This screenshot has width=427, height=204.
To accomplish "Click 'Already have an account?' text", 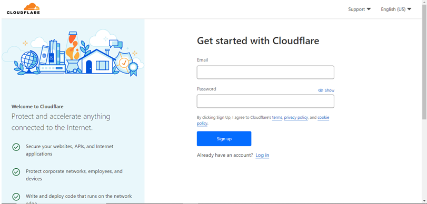I will pyautogui.click(x=225, y=155).
